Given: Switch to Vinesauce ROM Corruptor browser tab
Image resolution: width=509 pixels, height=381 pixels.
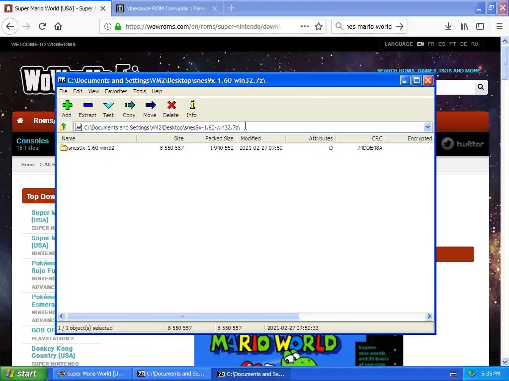Looking at the screenshot, I should point(167,8).
